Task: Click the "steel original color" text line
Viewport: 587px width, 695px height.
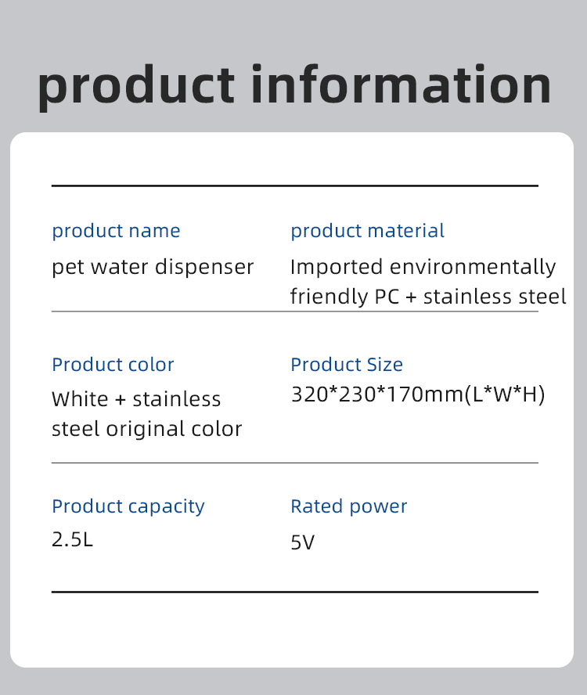Action: tap(146, 430)
